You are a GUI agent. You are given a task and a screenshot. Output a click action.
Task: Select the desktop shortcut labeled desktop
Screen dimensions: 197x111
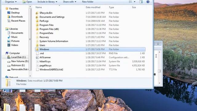point(53,93)
